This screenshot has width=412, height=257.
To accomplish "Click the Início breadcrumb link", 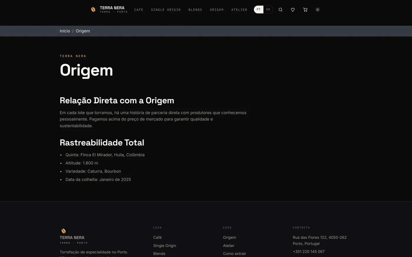I will (x=65, y=31).
